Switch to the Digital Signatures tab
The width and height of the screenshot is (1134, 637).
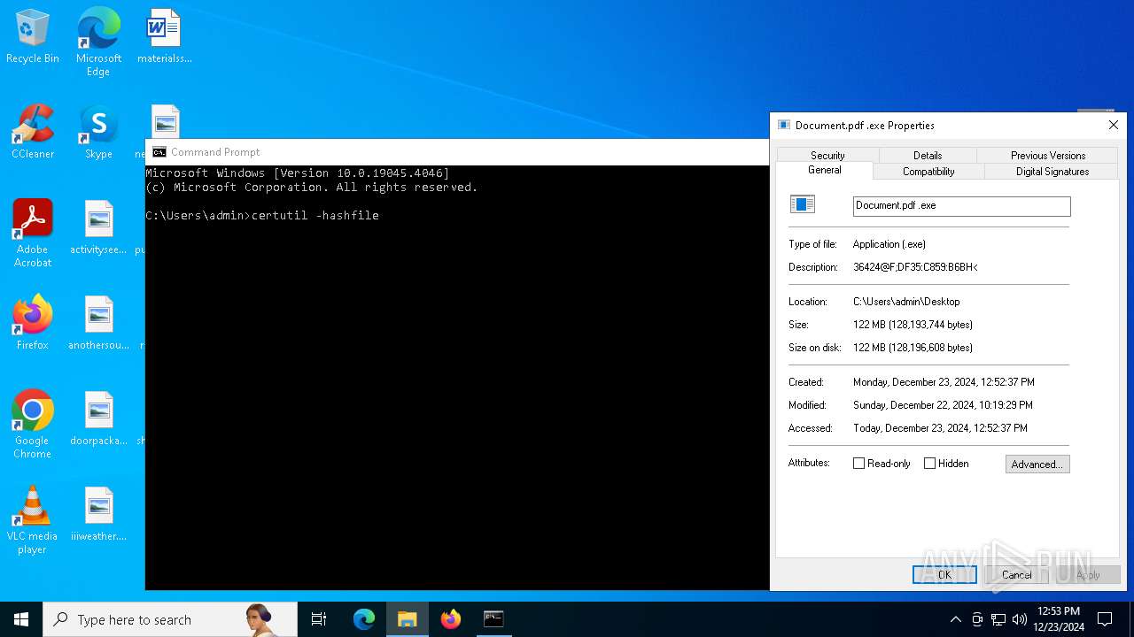coord(1052,172)
